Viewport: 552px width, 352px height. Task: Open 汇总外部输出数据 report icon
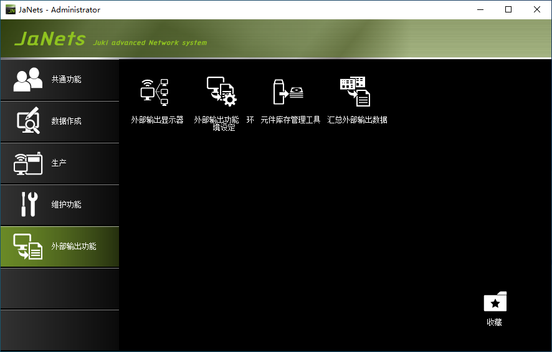(356, 92)
